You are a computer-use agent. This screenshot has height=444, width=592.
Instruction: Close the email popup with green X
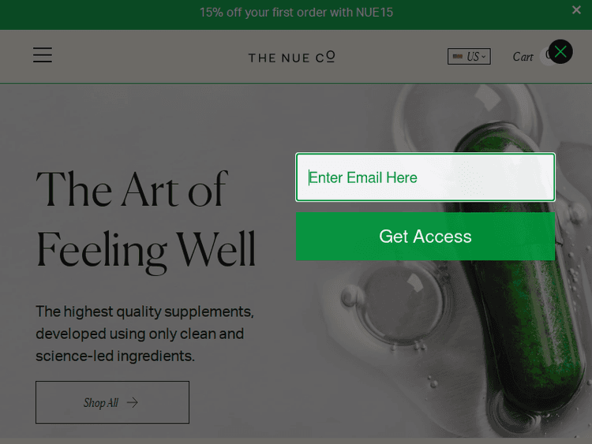tap(560, 52)
